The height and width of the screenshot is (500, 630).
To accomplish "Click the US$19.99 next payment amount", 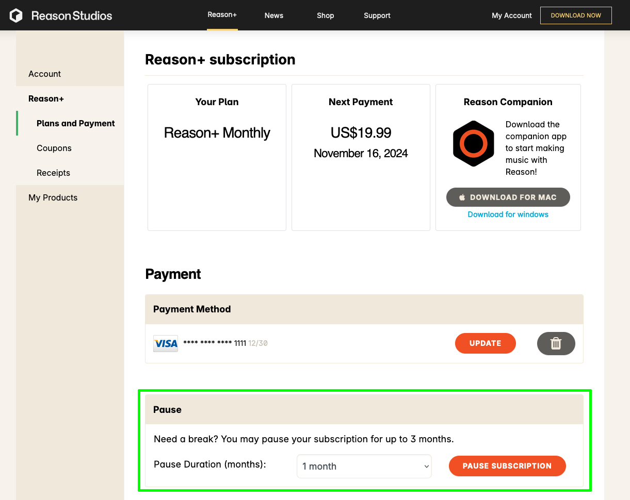I will tap(361, 133).
